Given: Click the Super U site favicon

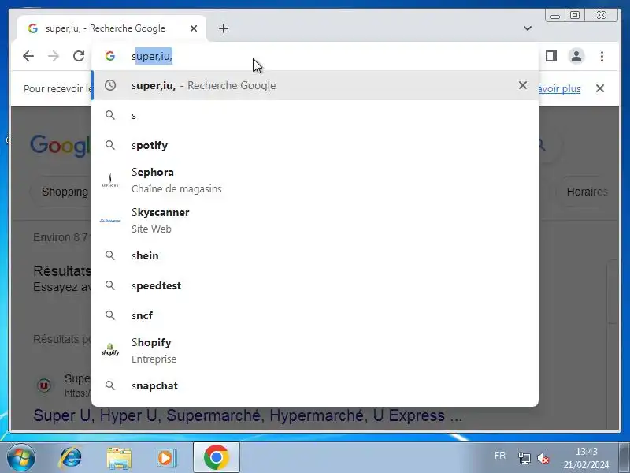Looking at the screenshot, I should point(44,385).
